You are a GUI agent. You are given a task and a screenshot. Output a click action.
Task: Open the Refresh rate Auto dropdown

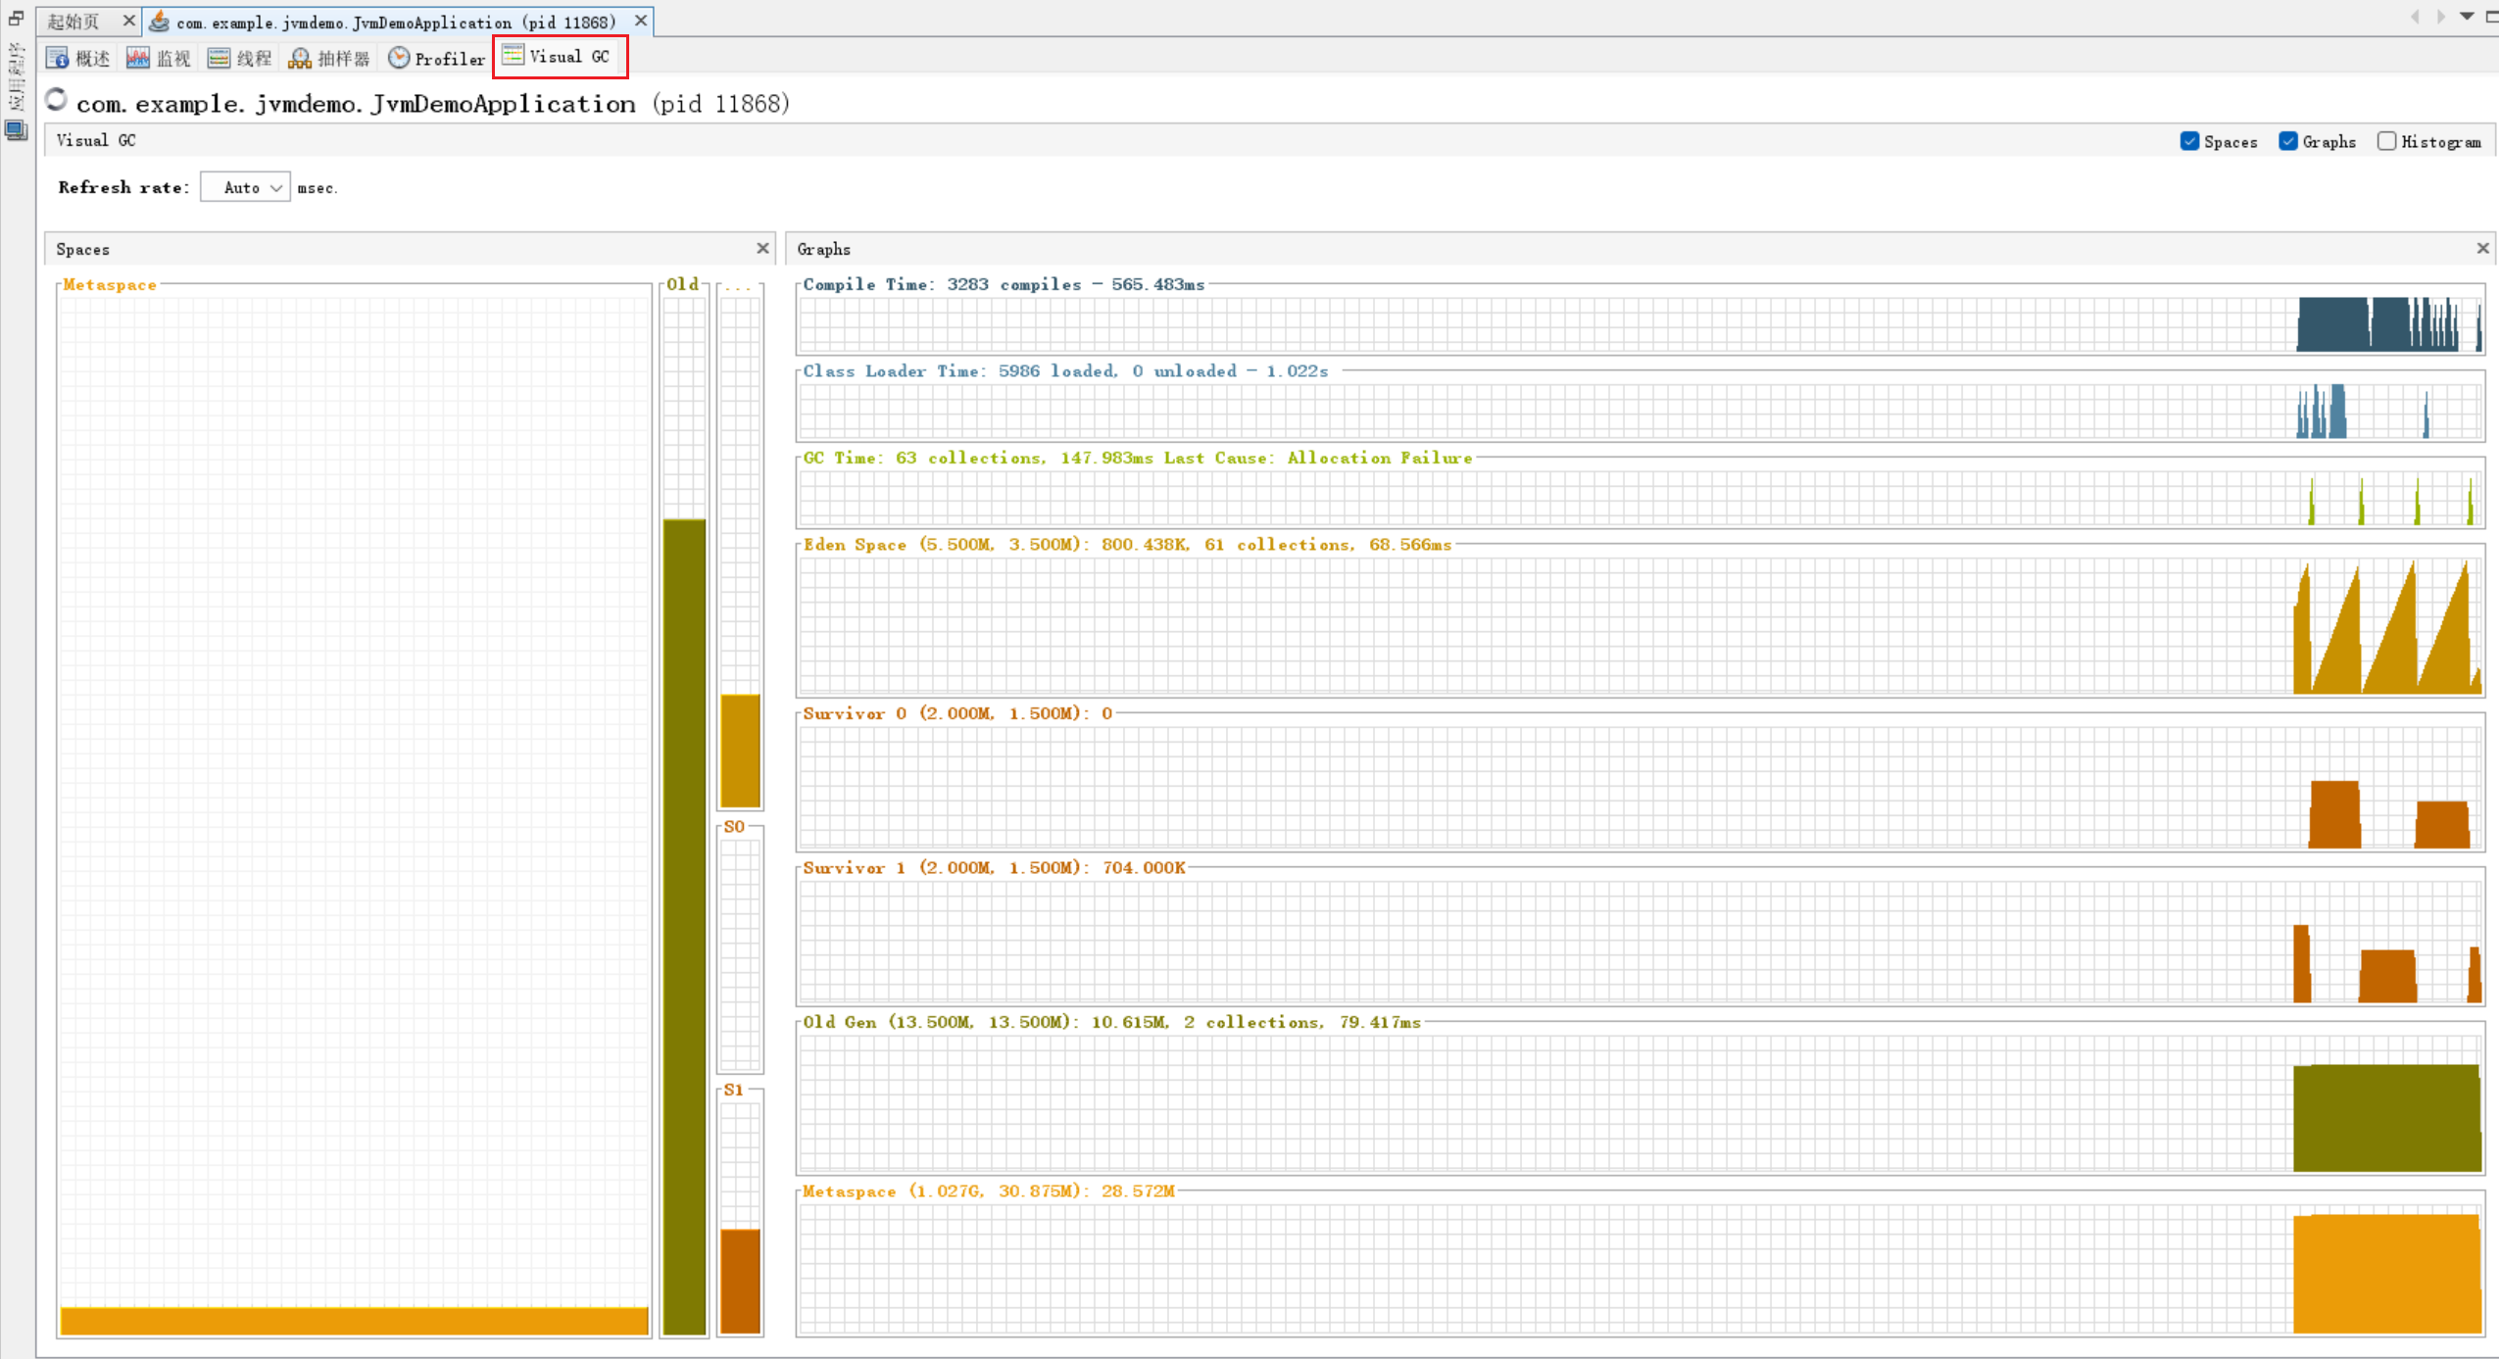(245, 187)
